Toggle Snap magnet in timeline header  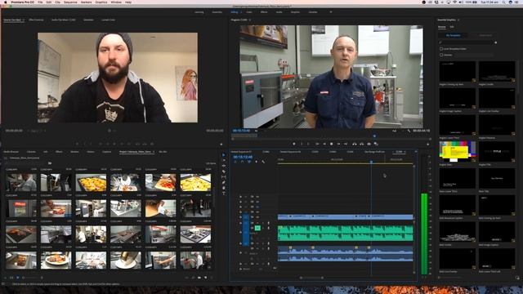[x=242, y=162]
